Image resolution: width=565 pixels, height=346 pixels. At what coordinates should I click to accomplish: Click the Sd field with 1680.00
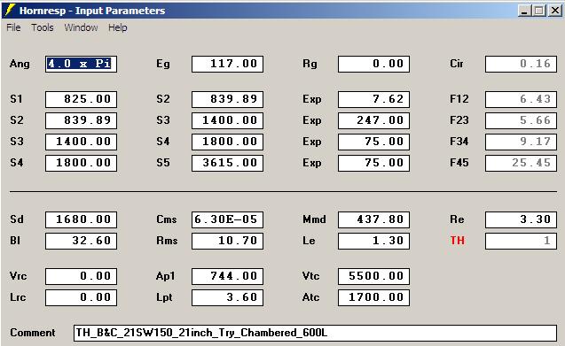[81, 219]
